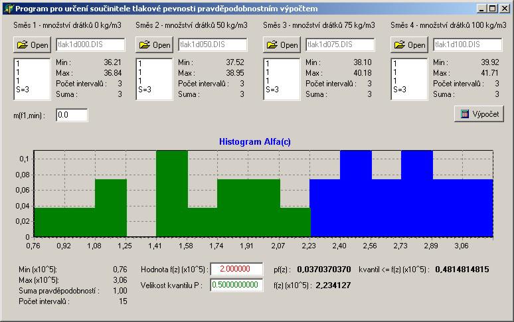Image resolution: width=514 pixels, height=322 pixels.
Task: Open file for Směs 1 mixture
Action: (32, 45)
